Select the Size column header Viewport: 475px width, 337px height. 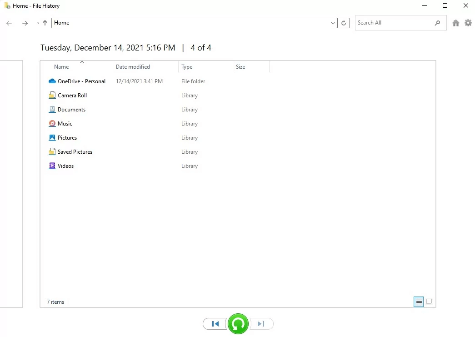coord(240,66)
